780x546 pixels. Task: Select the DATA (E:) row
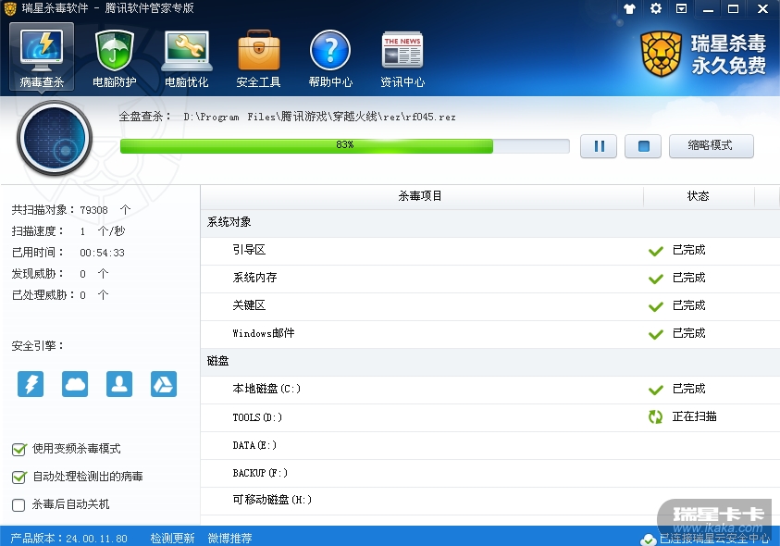tap(490, 445)
